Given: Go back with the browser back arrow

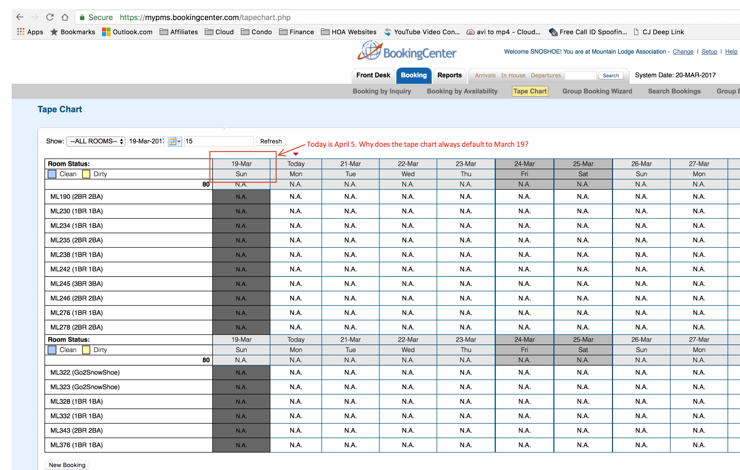Looking at the screenshot, I should (20, 17).
